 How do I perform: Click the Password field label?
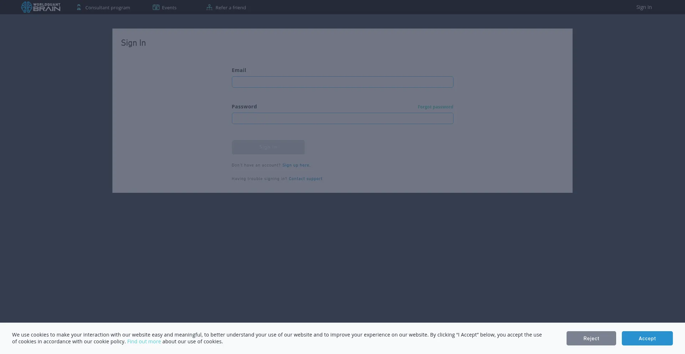244,107
